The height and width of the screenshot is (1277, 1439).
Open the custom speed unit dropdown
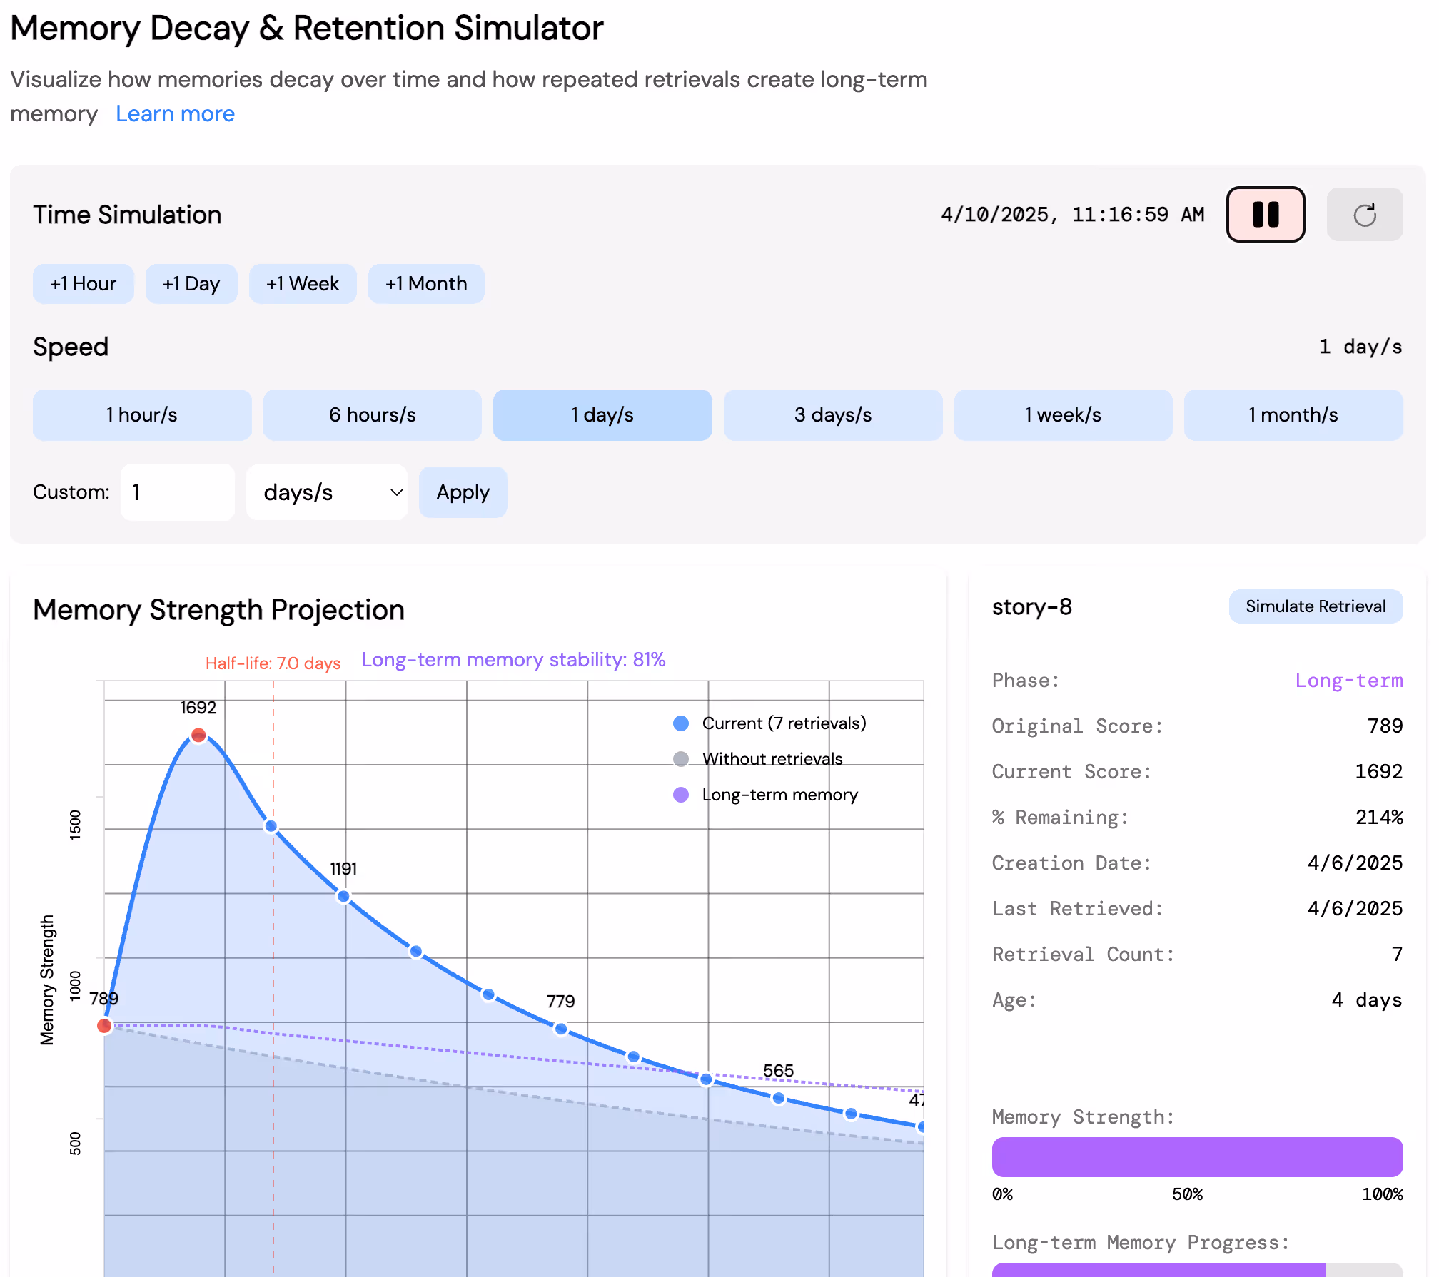(x=326, y=492)
